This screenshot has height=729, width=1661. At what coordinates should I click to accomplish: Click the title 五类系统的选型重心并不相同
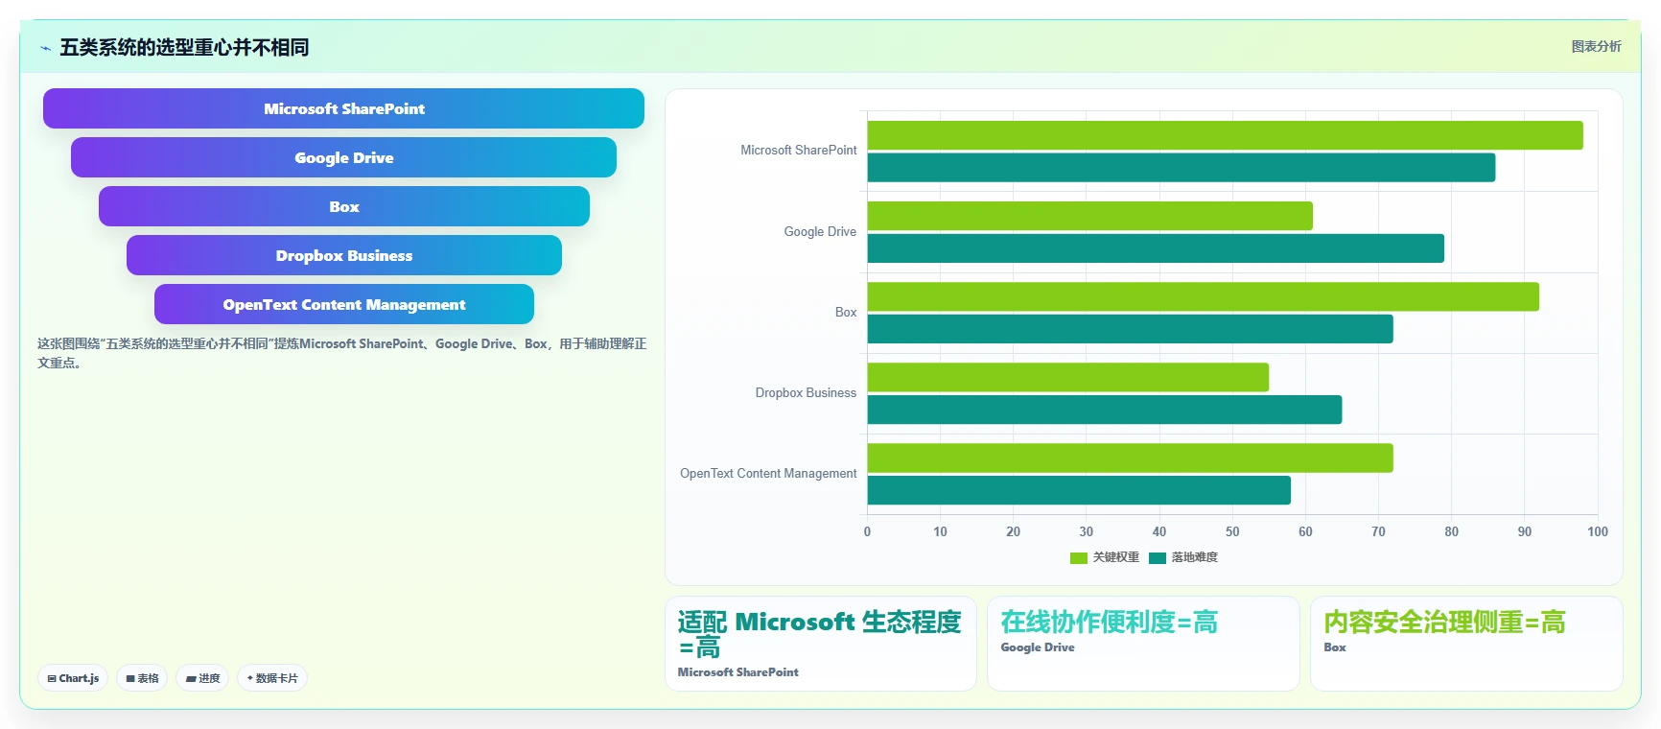click(184, 47)
